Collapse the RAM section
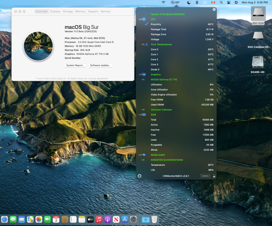The width and height of the screenshot is (272, 226). (x=140, y=115)
